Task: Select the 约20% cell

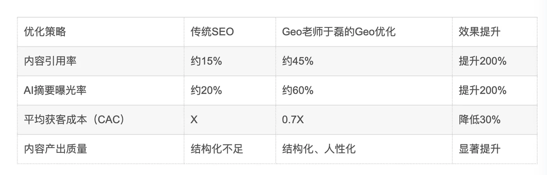Action: pos(206,90)
